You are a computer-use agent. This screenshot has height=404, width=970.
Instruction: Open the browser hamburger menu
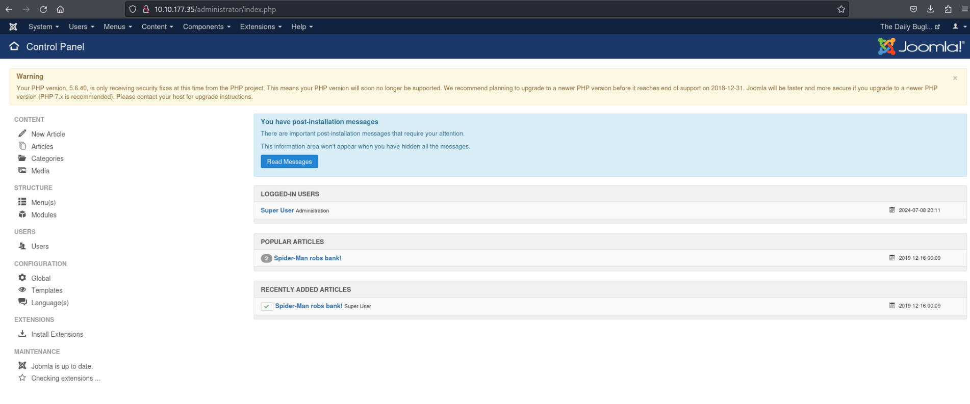[x=964, y=9]
